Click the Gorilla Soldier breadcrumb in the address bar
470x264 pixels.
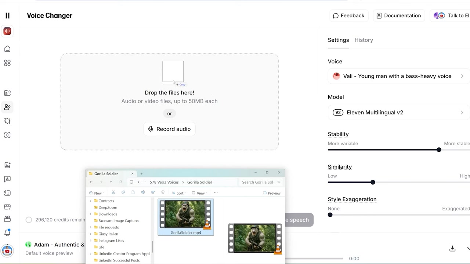(x=200, y=182)
